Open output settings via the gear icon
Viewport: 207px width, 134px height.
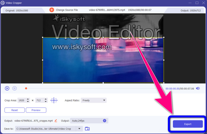[105, 120]
